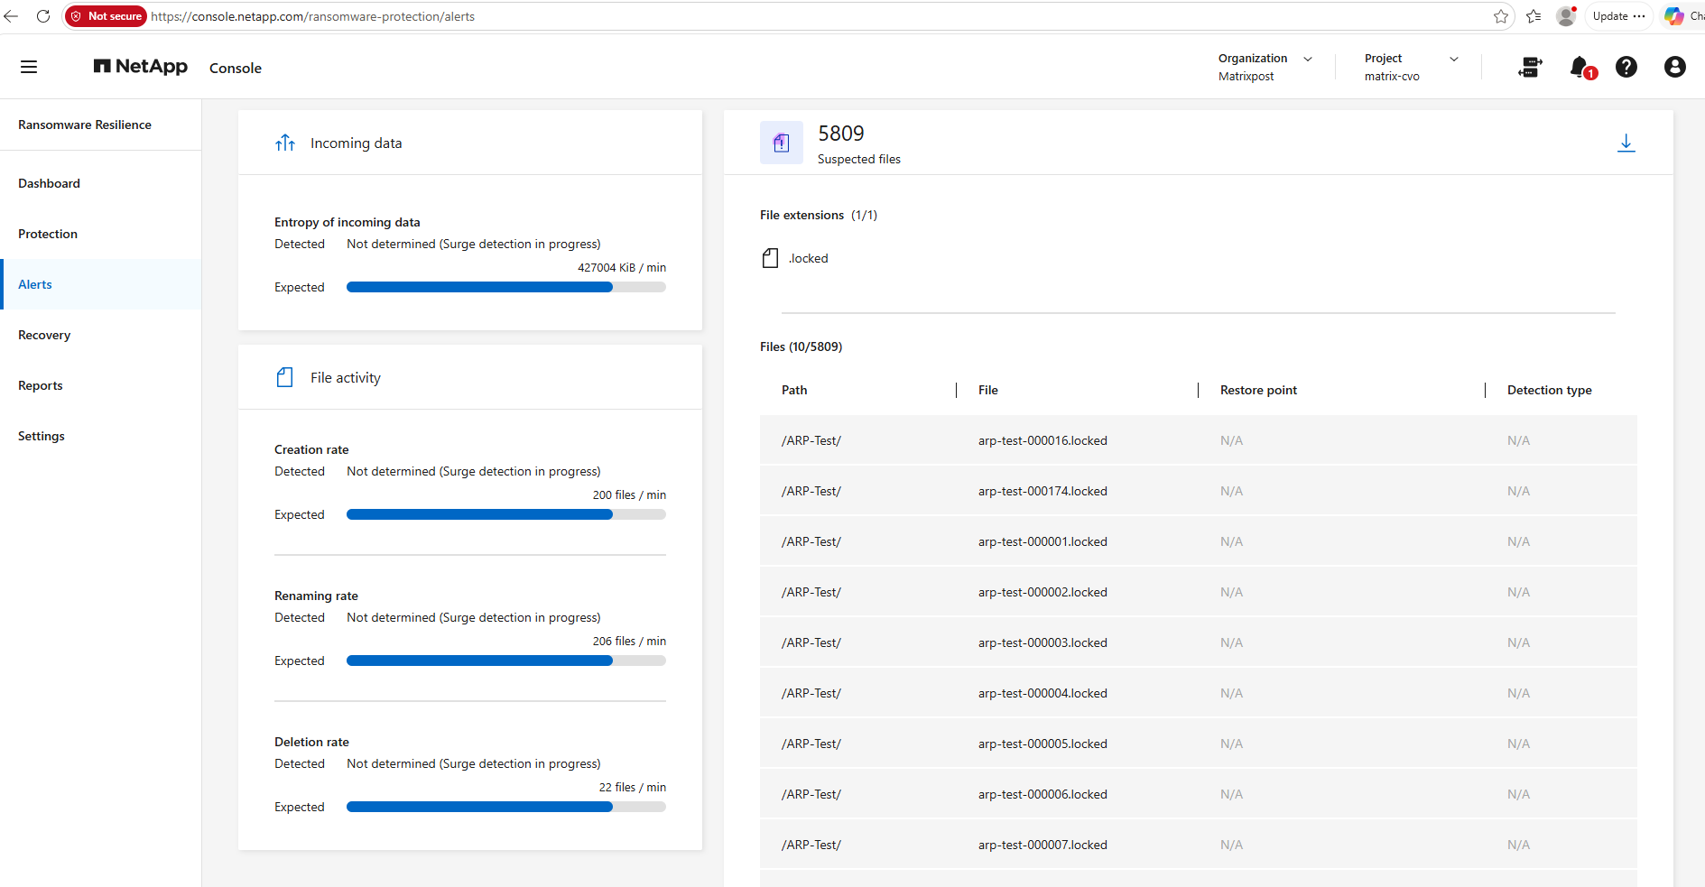
Task: Click the browser favorites star icon
Action: click(1501, 16)
